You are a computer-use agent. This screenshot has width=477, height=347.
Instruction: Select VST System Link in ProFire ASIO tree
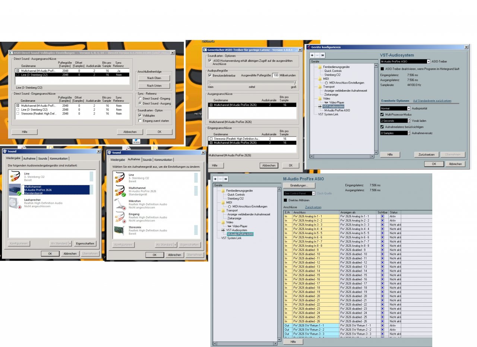pos(231,238)
